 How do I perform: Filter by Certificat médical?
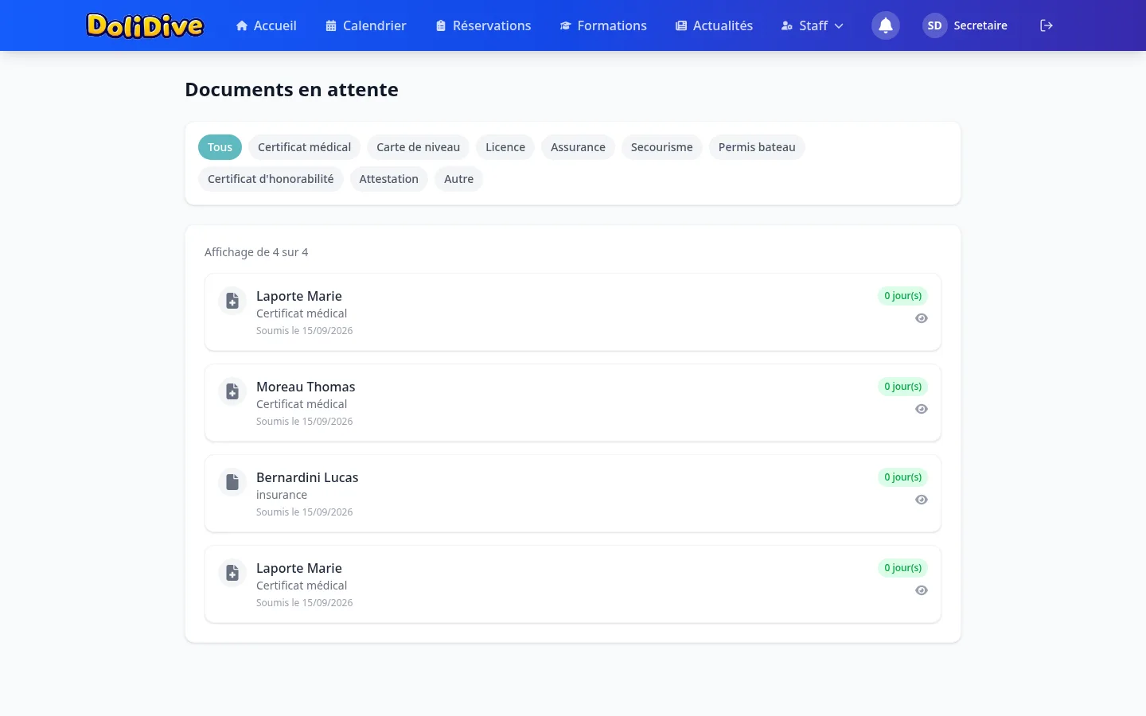coord(304,147)
